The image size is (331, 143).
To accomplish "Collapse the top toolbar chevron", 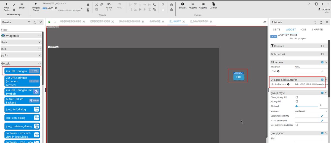I will 309,4.
